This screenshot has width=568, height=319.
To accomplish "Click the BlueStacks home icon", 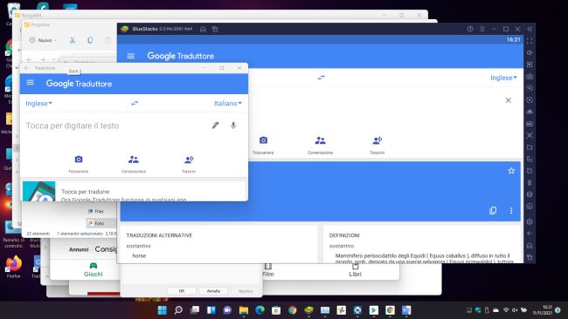I will (203, 30).
